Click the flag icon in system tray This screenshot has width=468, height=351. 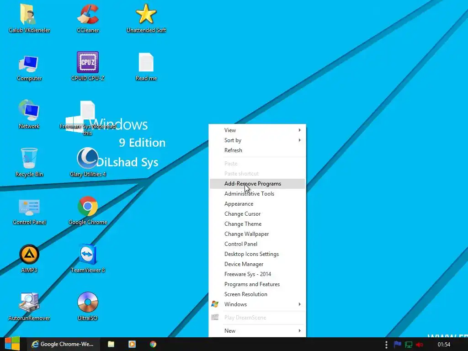coord(397,345)
